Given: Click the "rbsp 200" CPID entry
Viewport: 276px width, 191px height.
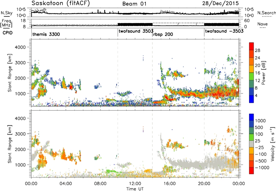Looking at the screenshot, I should click(x=163, y=34).
